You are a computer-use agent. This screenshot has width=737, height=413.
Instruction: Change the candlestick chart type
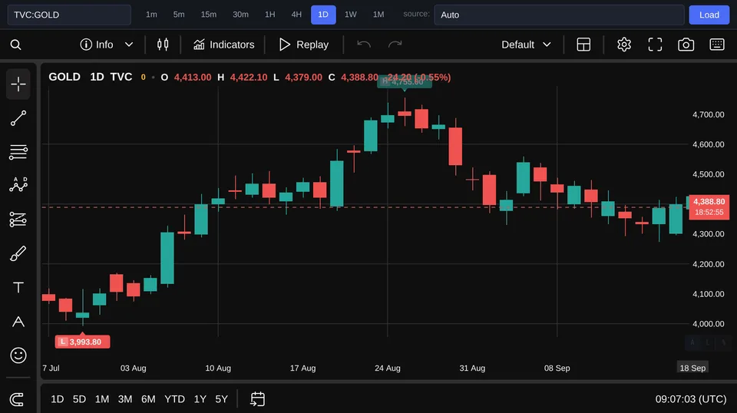click(163, 45)
